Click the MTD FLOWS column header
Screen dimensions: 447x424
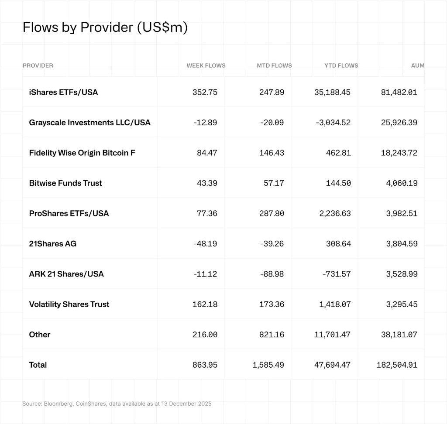tap(274, 65)
